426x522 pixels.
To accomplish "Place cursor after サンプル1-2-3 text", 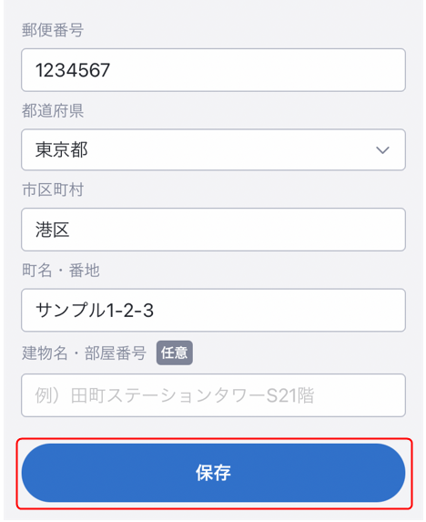I will (x=155, y=311).
